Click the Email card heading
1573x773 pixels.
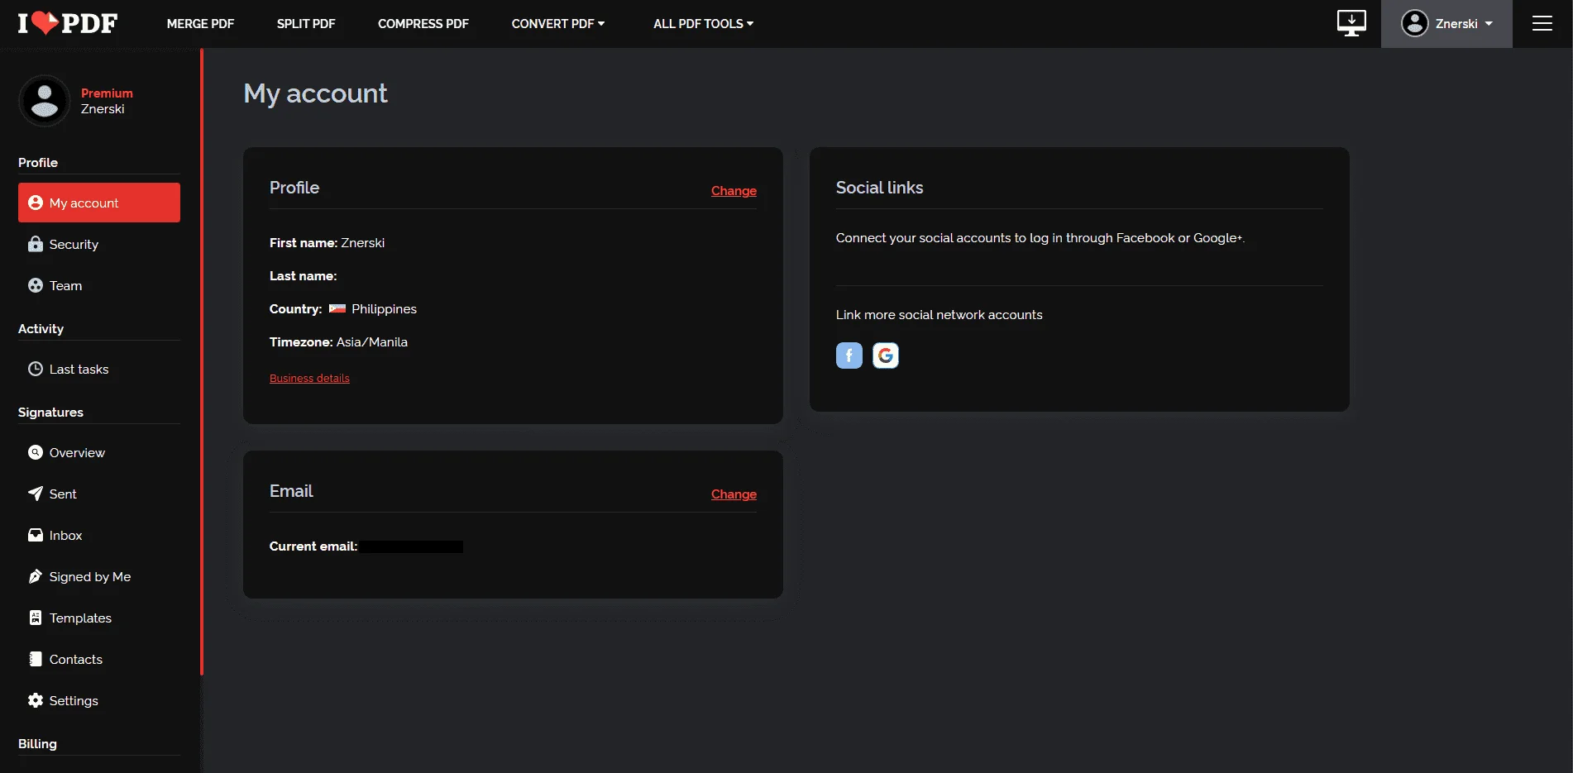(x=291, y=491)
